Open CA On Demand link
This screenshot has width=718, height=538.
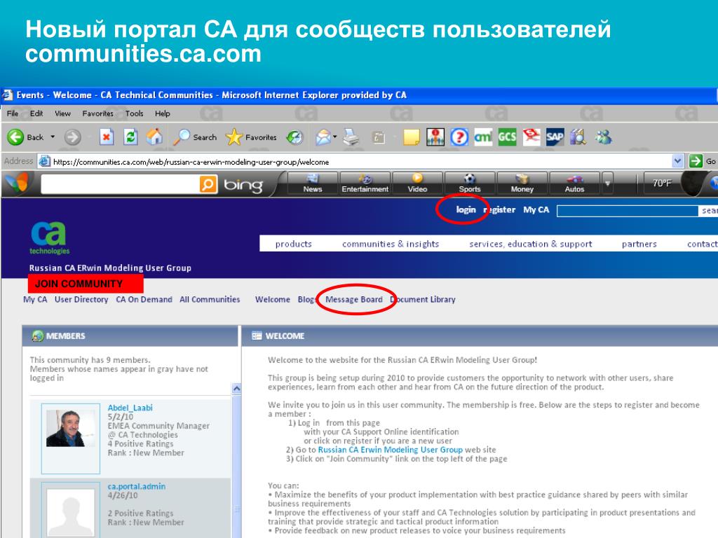144,299
